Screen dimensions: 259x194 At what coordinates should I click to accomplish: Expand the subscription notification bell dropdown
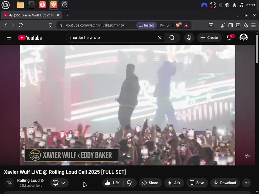(x=59, y=183)
